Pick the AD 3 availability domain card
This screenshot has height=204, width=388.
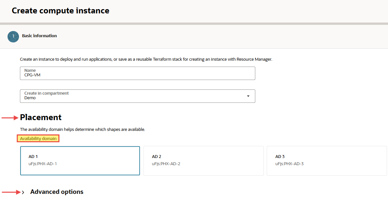(327, 161)
